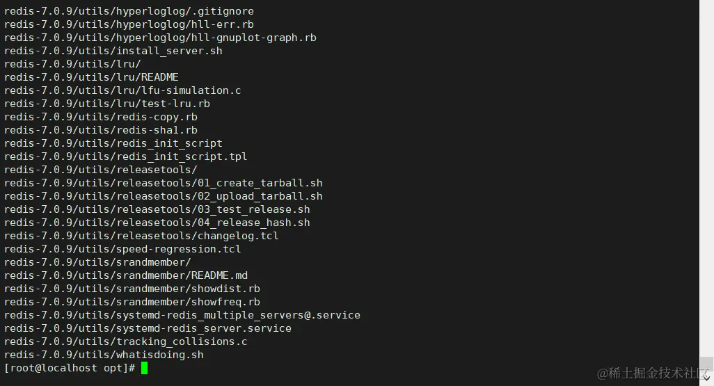The width and height of the screenshot is (714, 386).
Task: Click the systemd-redis_server.service line
Action: [x=148, y=328]
